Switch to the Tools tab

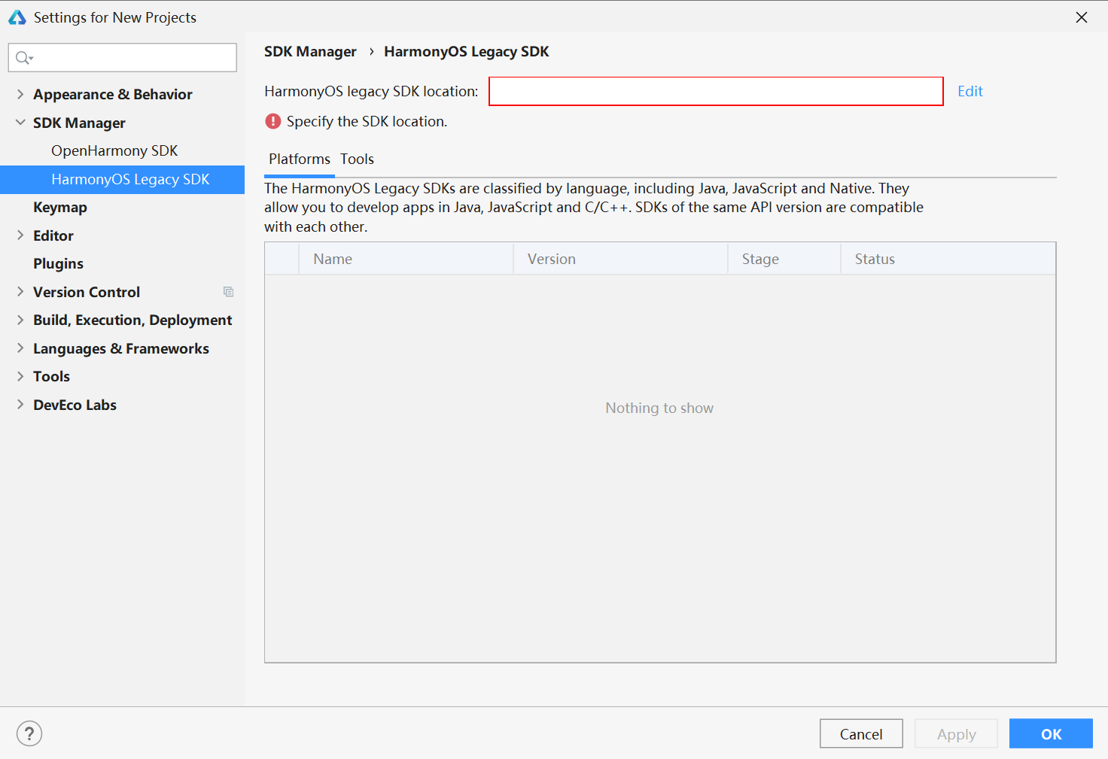tap(357, 159)
